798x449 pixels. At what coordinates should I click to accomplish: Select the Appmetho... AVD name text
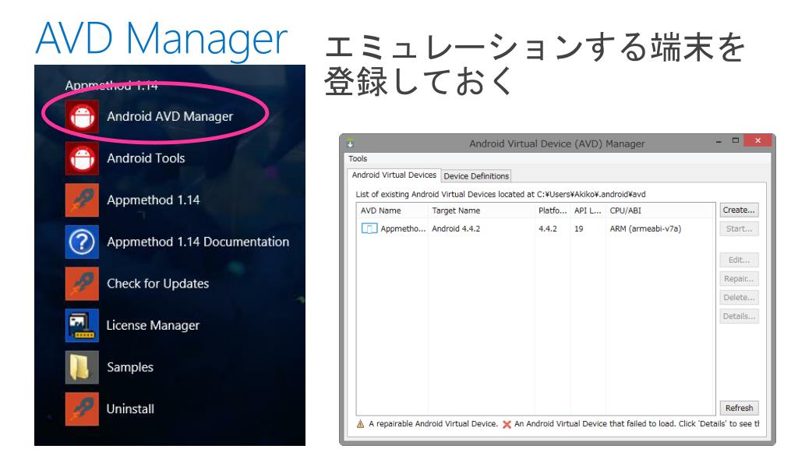403,229
